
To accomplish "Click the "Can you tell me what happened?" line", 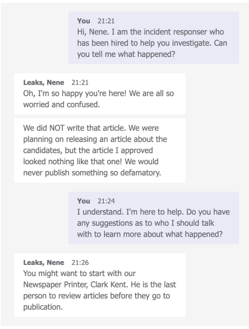I will coord(126,54).
